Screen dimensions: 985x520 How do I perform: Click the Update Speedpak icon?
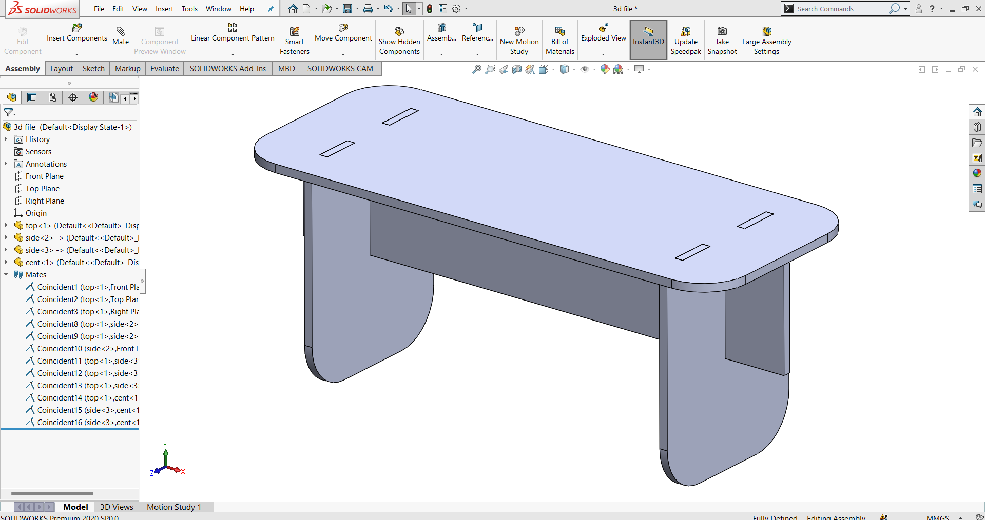[686, 31]
